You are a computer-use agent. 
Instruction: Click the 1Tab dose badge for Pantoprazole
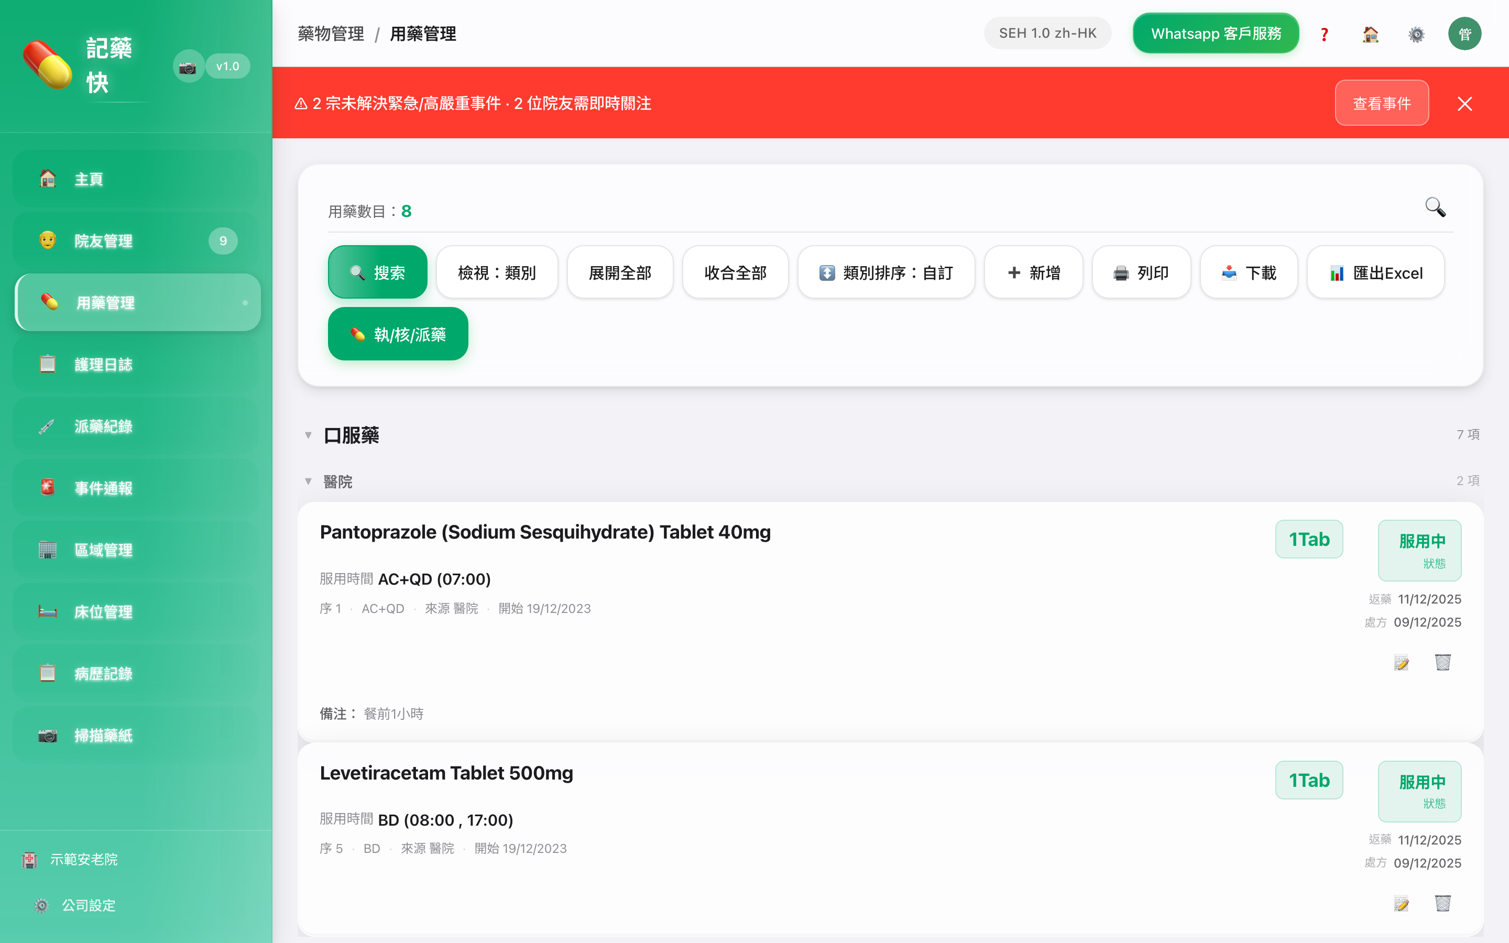(x=1309, y=540)
